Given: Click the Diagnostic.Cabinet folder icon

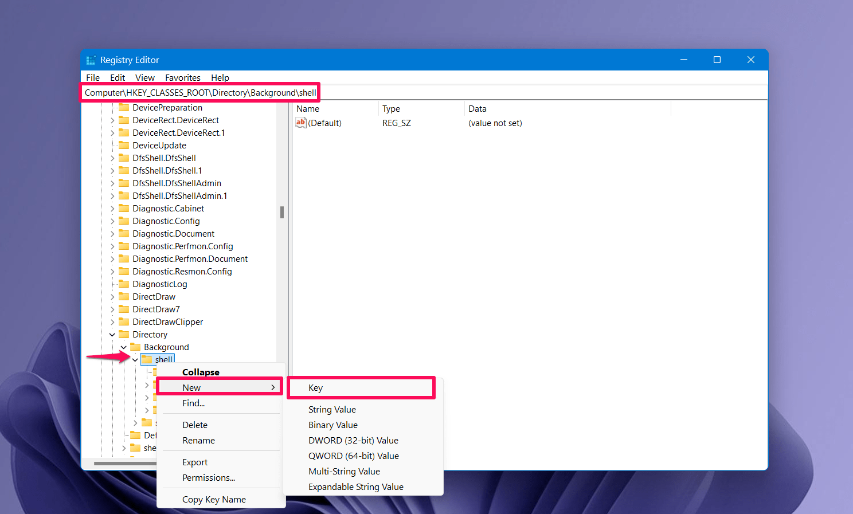Looking at the screenshot, I should (x=124, y=208).
